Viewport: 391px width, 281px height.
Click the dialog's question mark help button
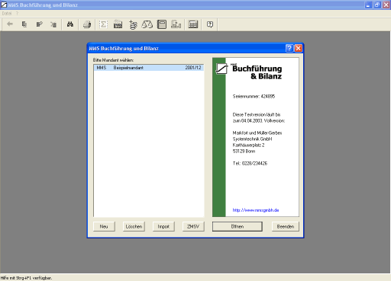[289, 48]
